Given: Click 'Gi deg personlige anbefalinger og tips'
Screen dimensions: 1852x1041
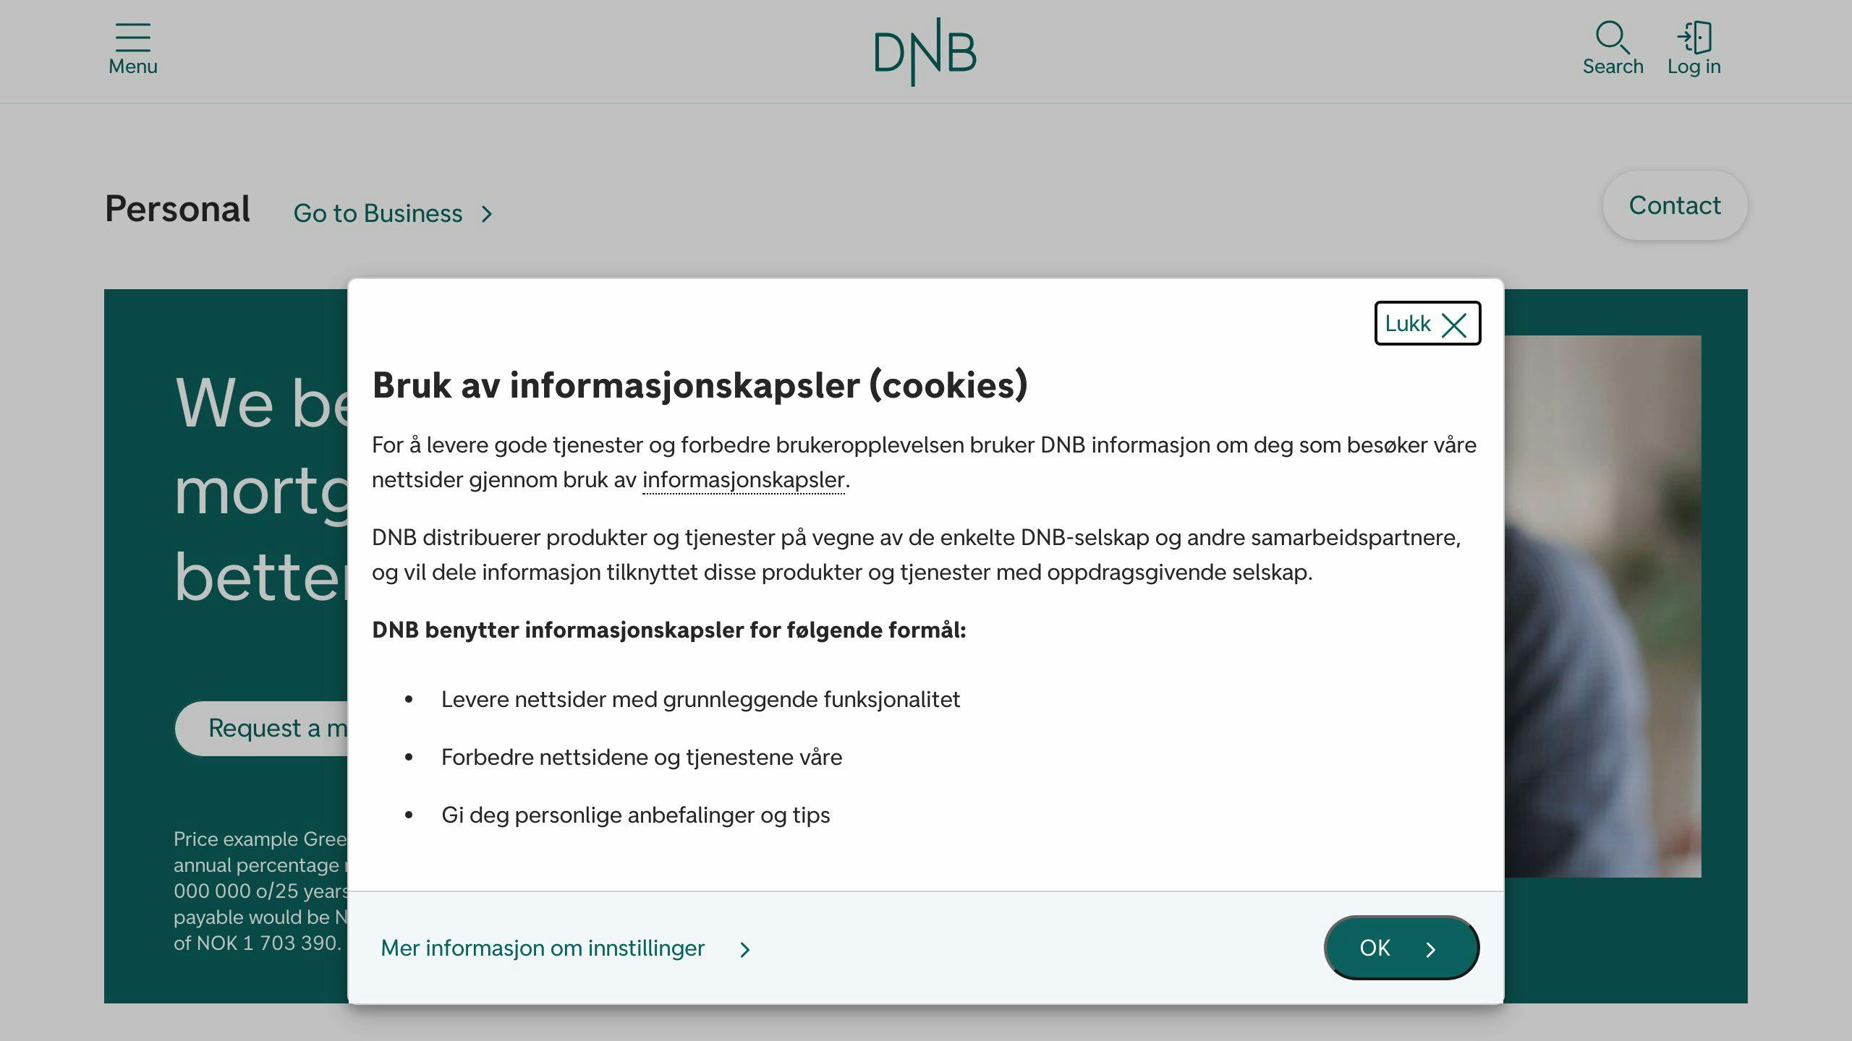Looking at the screenshot, I should click(635, 815).
